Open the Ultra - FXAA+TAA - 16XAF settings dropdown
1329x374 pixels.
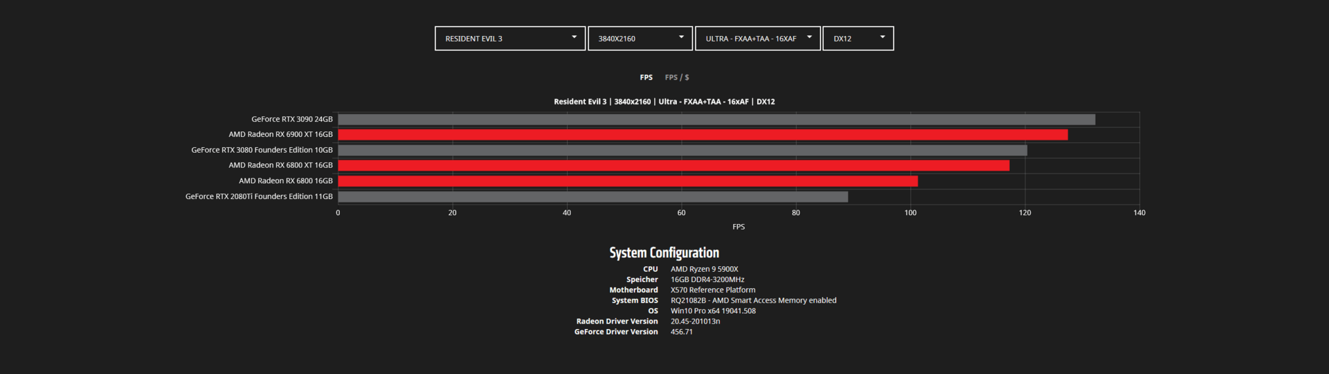tap(758, 39)
